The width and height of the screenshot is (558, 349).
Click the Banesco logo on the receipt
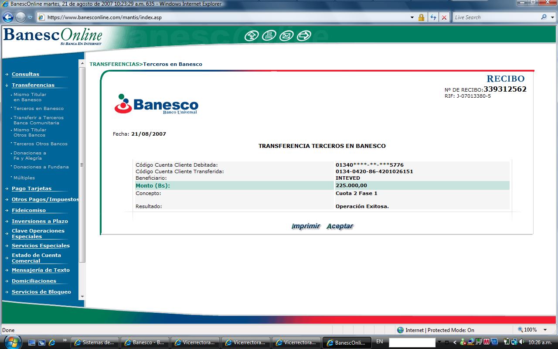pos(156,104)
